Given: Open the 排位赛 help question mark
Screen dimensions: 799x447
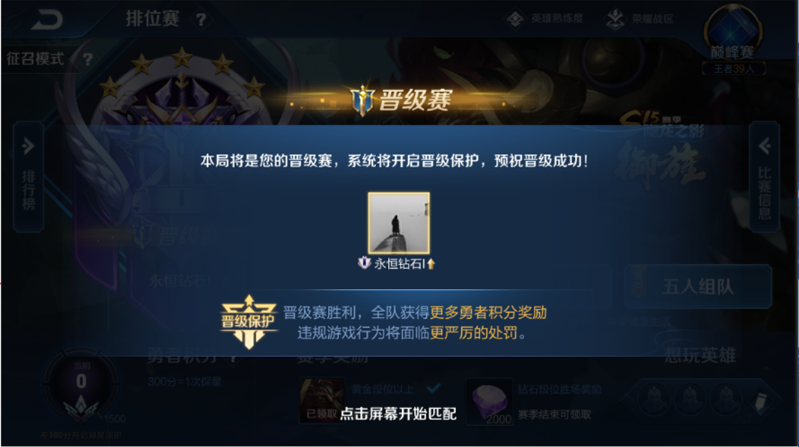Looking at the screenshot, I should point(201,20).
